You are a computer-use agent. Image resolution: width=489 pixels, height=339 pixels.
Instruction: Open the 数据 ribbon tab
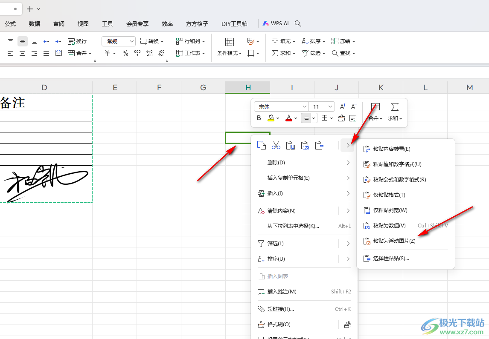pos(34,24)
